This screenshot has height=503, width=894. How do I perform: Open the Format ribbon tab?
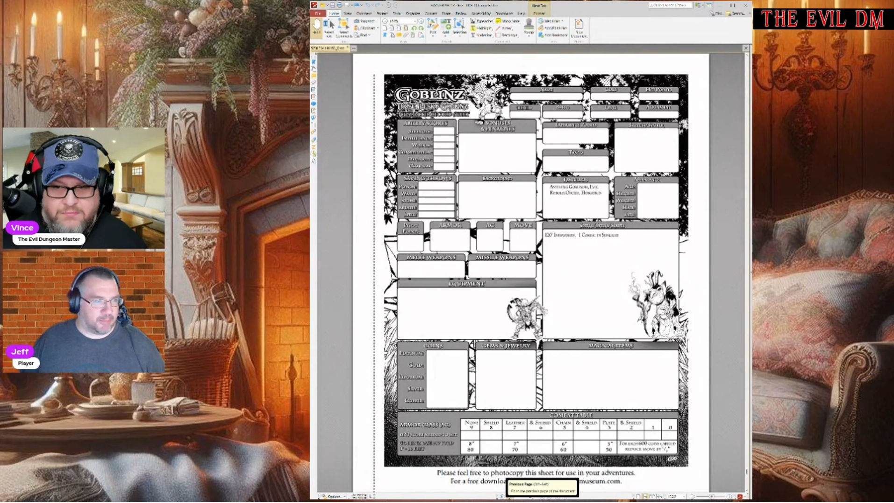click(539, 14)
